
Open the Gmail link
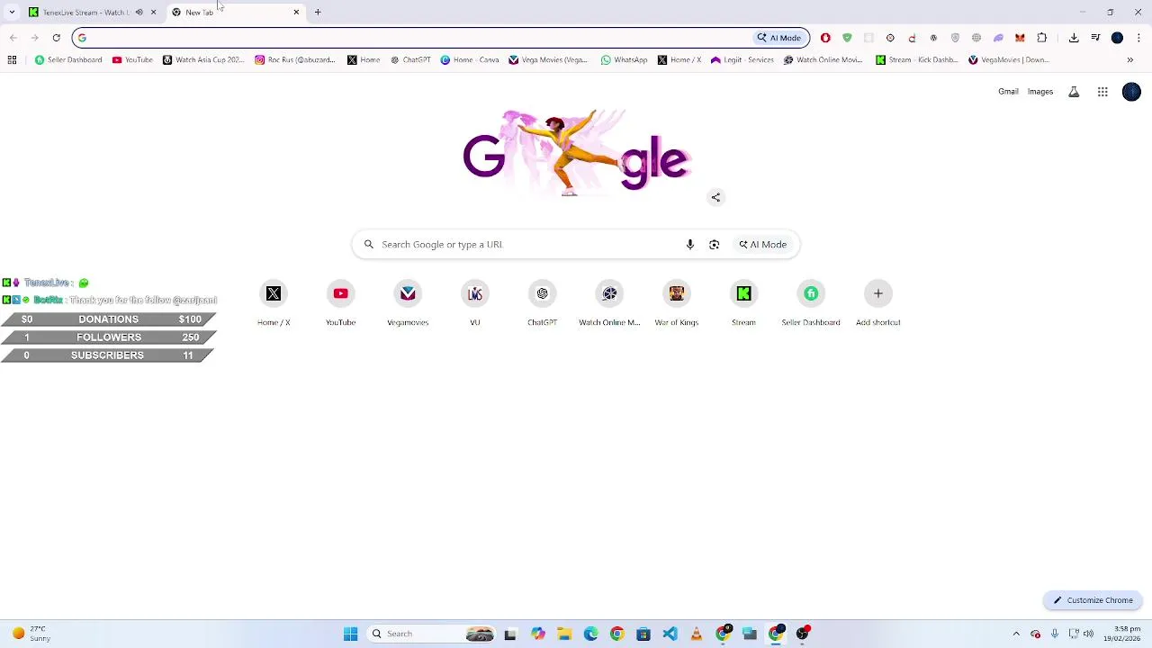click(1008, 92)
